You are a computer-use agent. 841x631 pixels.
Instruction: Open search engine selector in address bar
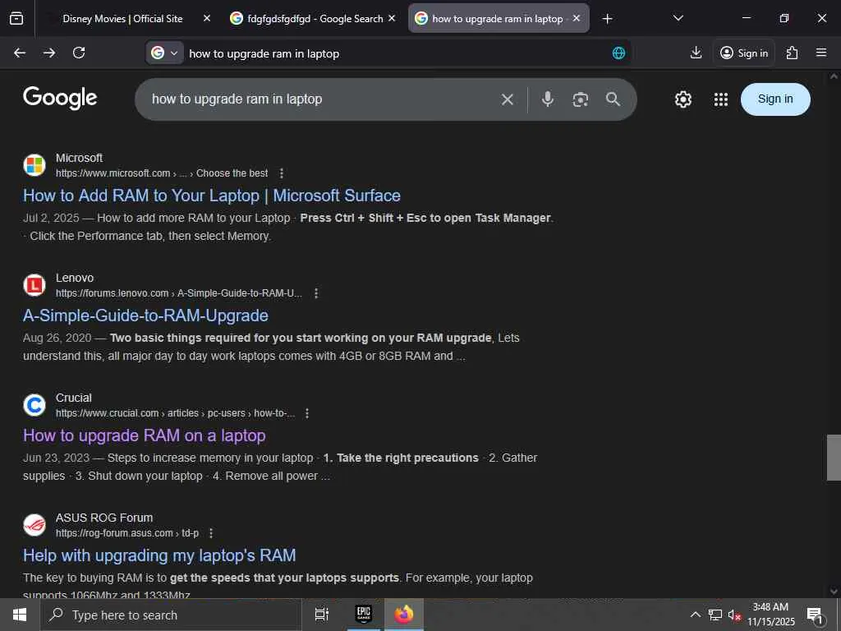[x=164, y=53]
